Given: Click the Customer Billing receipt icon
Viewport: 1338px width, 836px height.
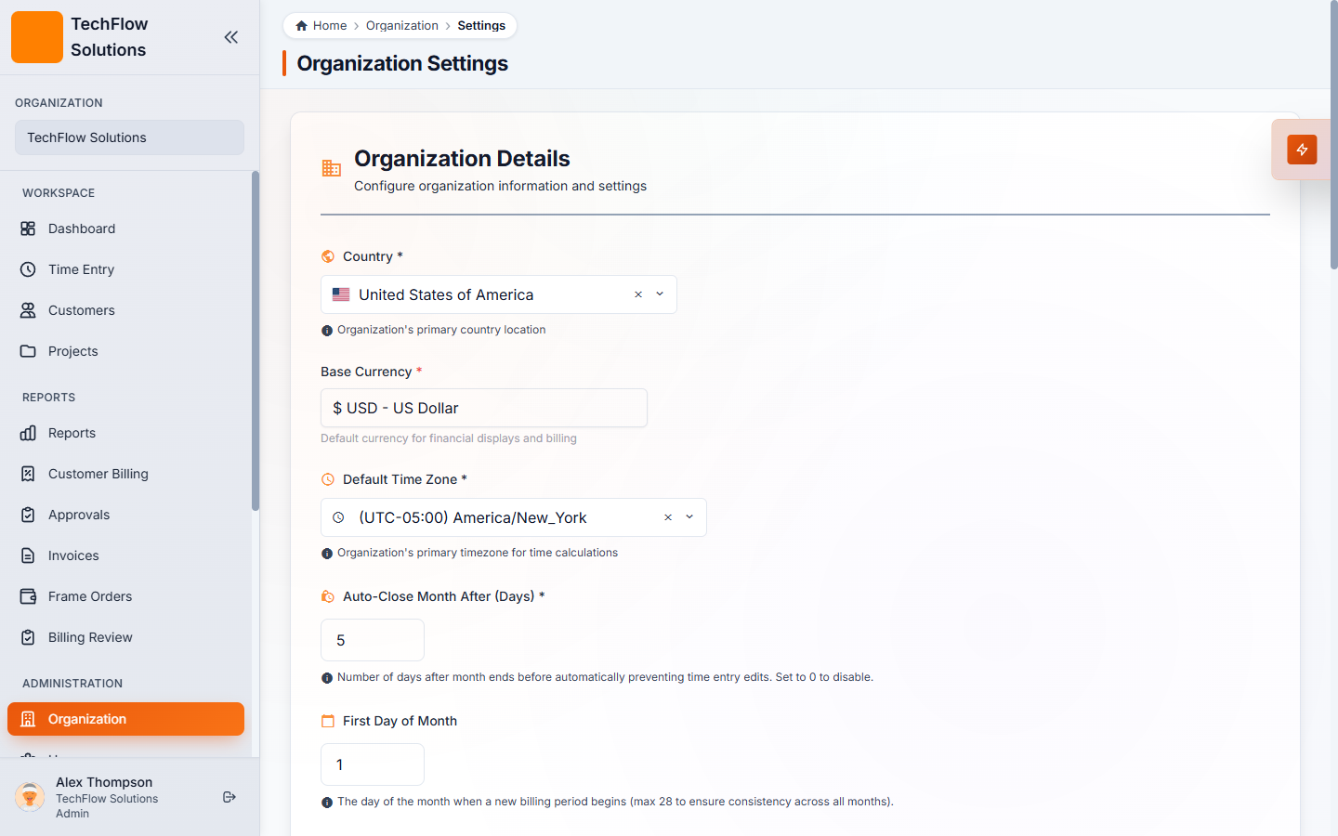Looking at the screenshot, I should pos(28,474).
